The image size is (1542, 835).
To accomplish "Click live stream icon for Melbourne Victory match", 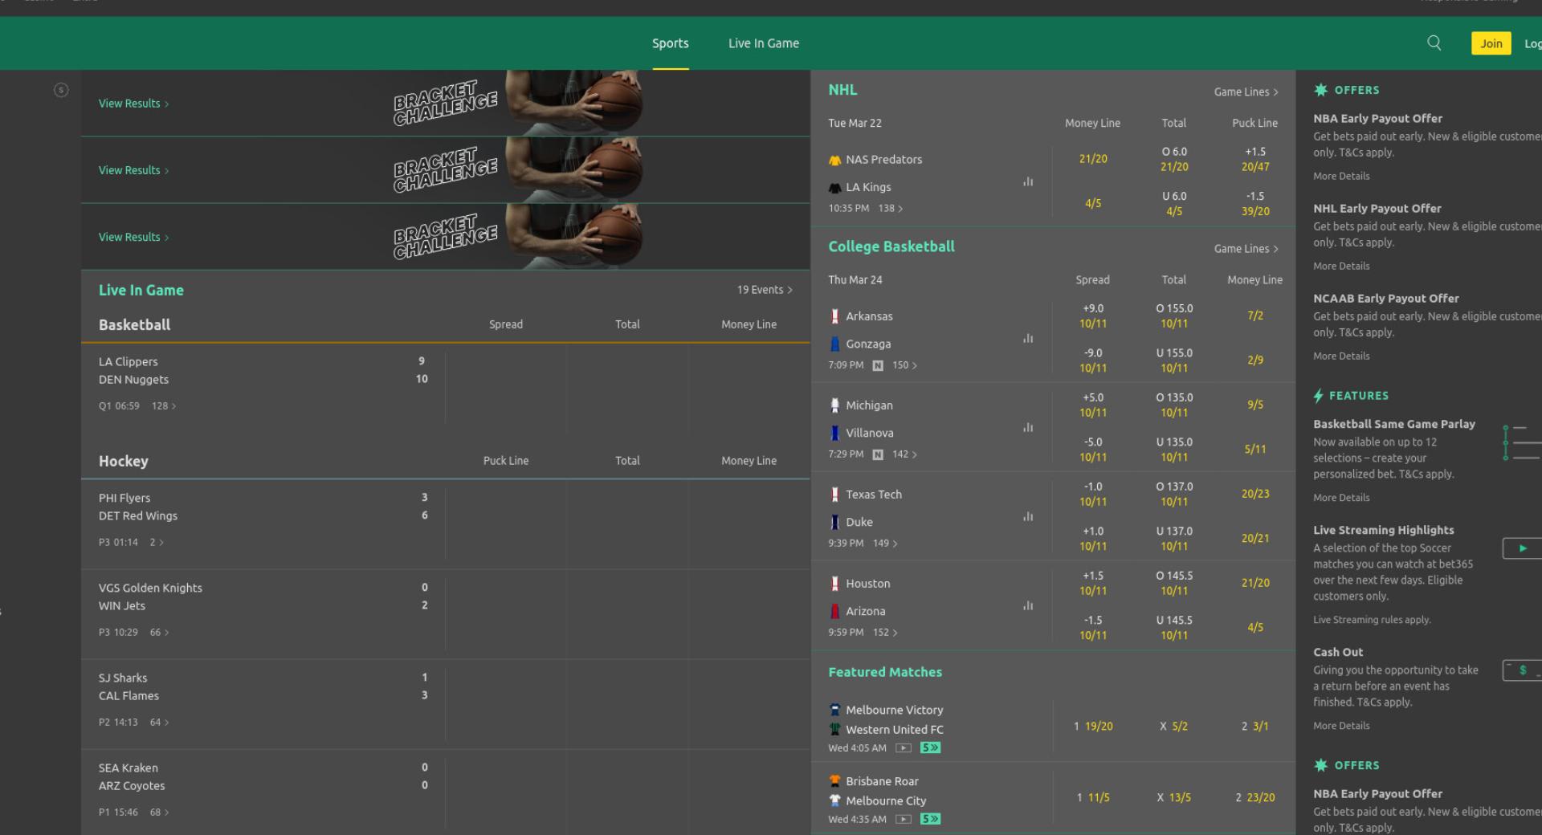I will tap(904, 748).
